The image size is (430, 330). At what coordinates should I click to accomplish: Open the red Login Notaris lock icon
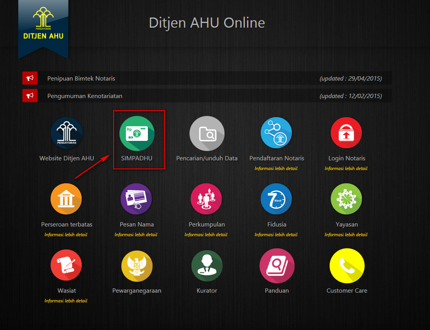[x=346, y=133]
